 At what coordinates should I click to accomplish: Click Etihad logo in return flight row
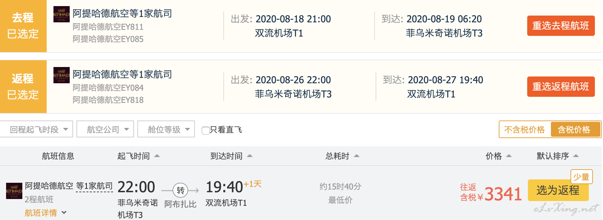(x=61, y=75)
